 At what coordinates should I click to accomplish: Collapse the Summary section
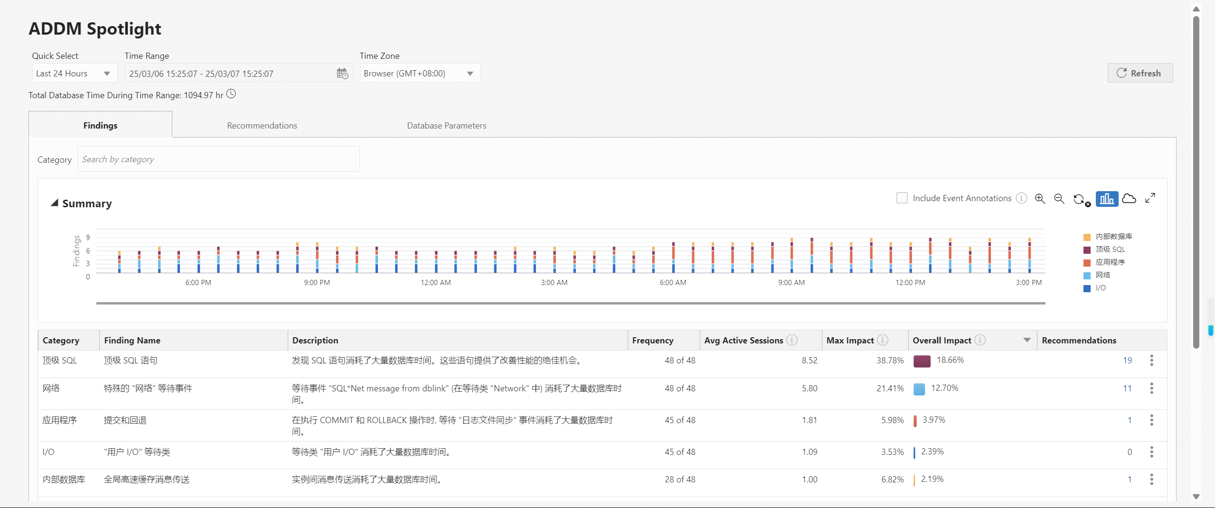point(55,203)
